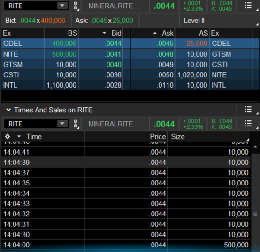Select the NITE bid row at .0041
This screenshot has width=260, height=252.
coord(66,54)
